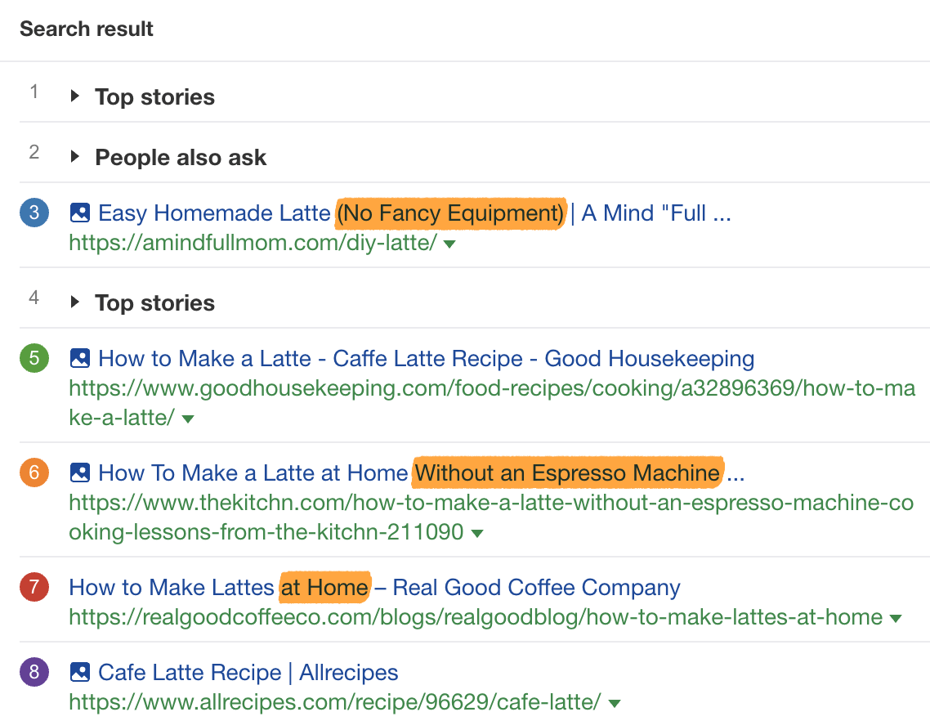Image resolution: width=930 pixels, height=721 pixels.
Task: Click the green position 5 badge
Action: point(34,358)
